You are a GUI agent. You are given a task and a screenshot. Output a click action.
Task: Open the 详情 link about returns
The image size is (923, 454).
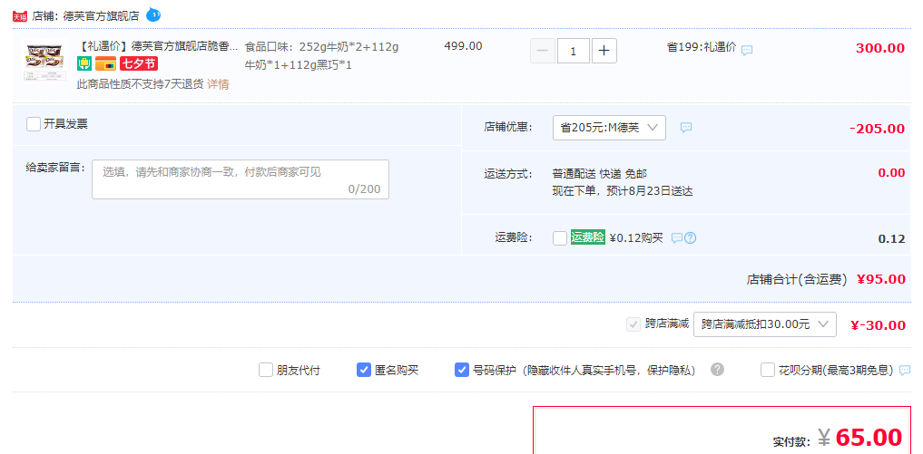click(218, 84)
